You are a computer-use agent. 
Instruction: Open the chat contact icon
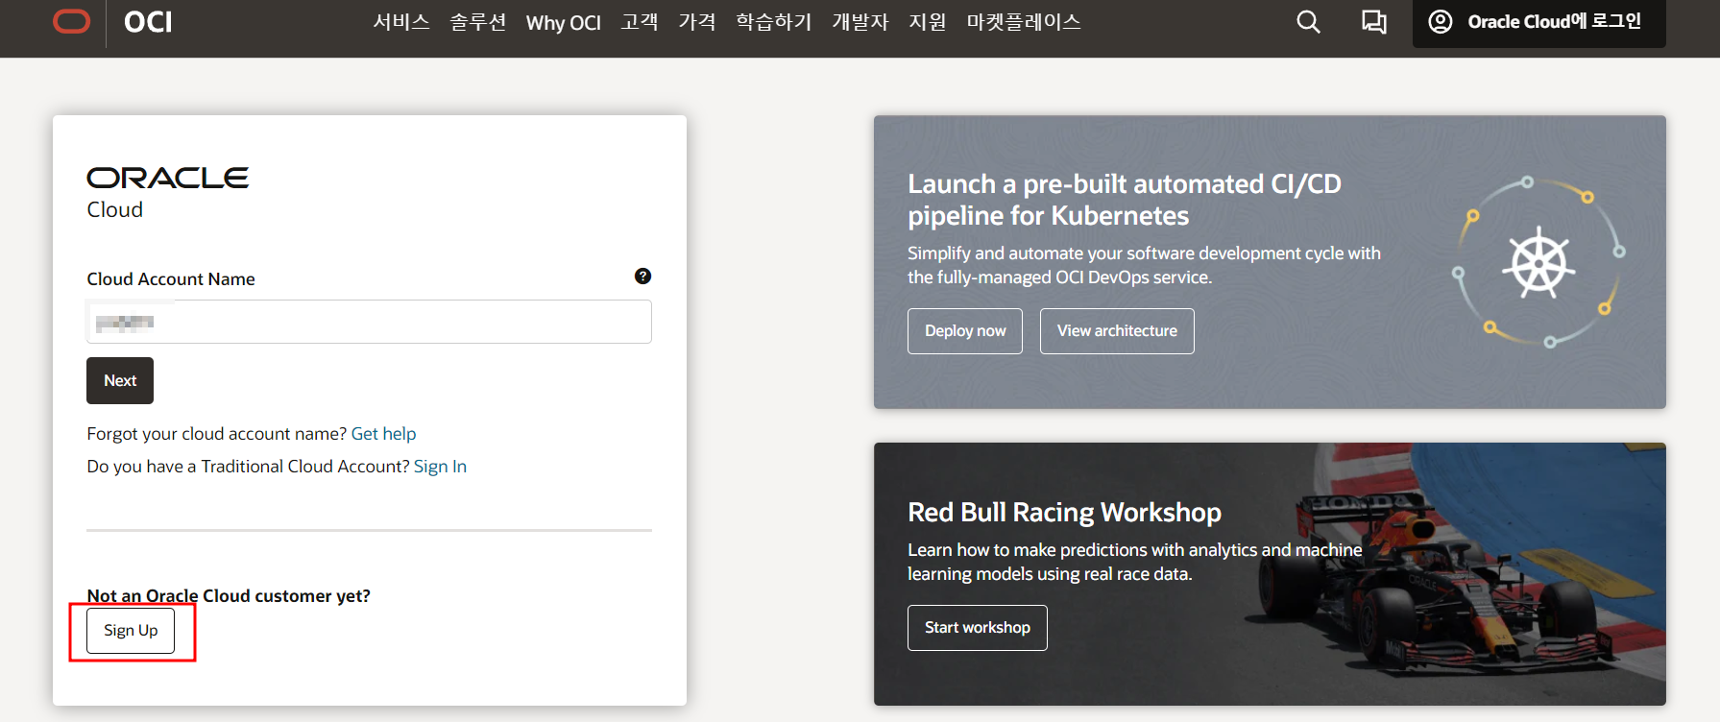click(1374, 22)
